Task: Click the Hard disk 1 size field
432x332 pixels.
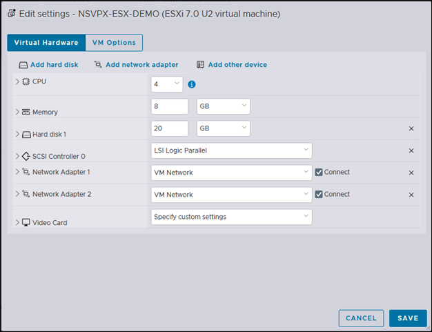Action: click(x=169, y=128)
